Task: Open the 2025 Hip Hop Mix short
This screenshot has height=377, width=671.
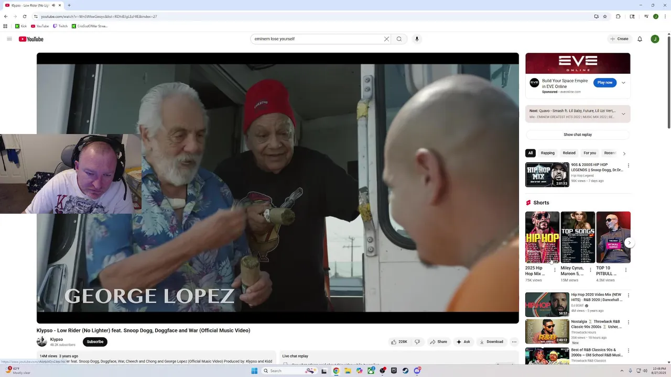Action: (542, 237)
